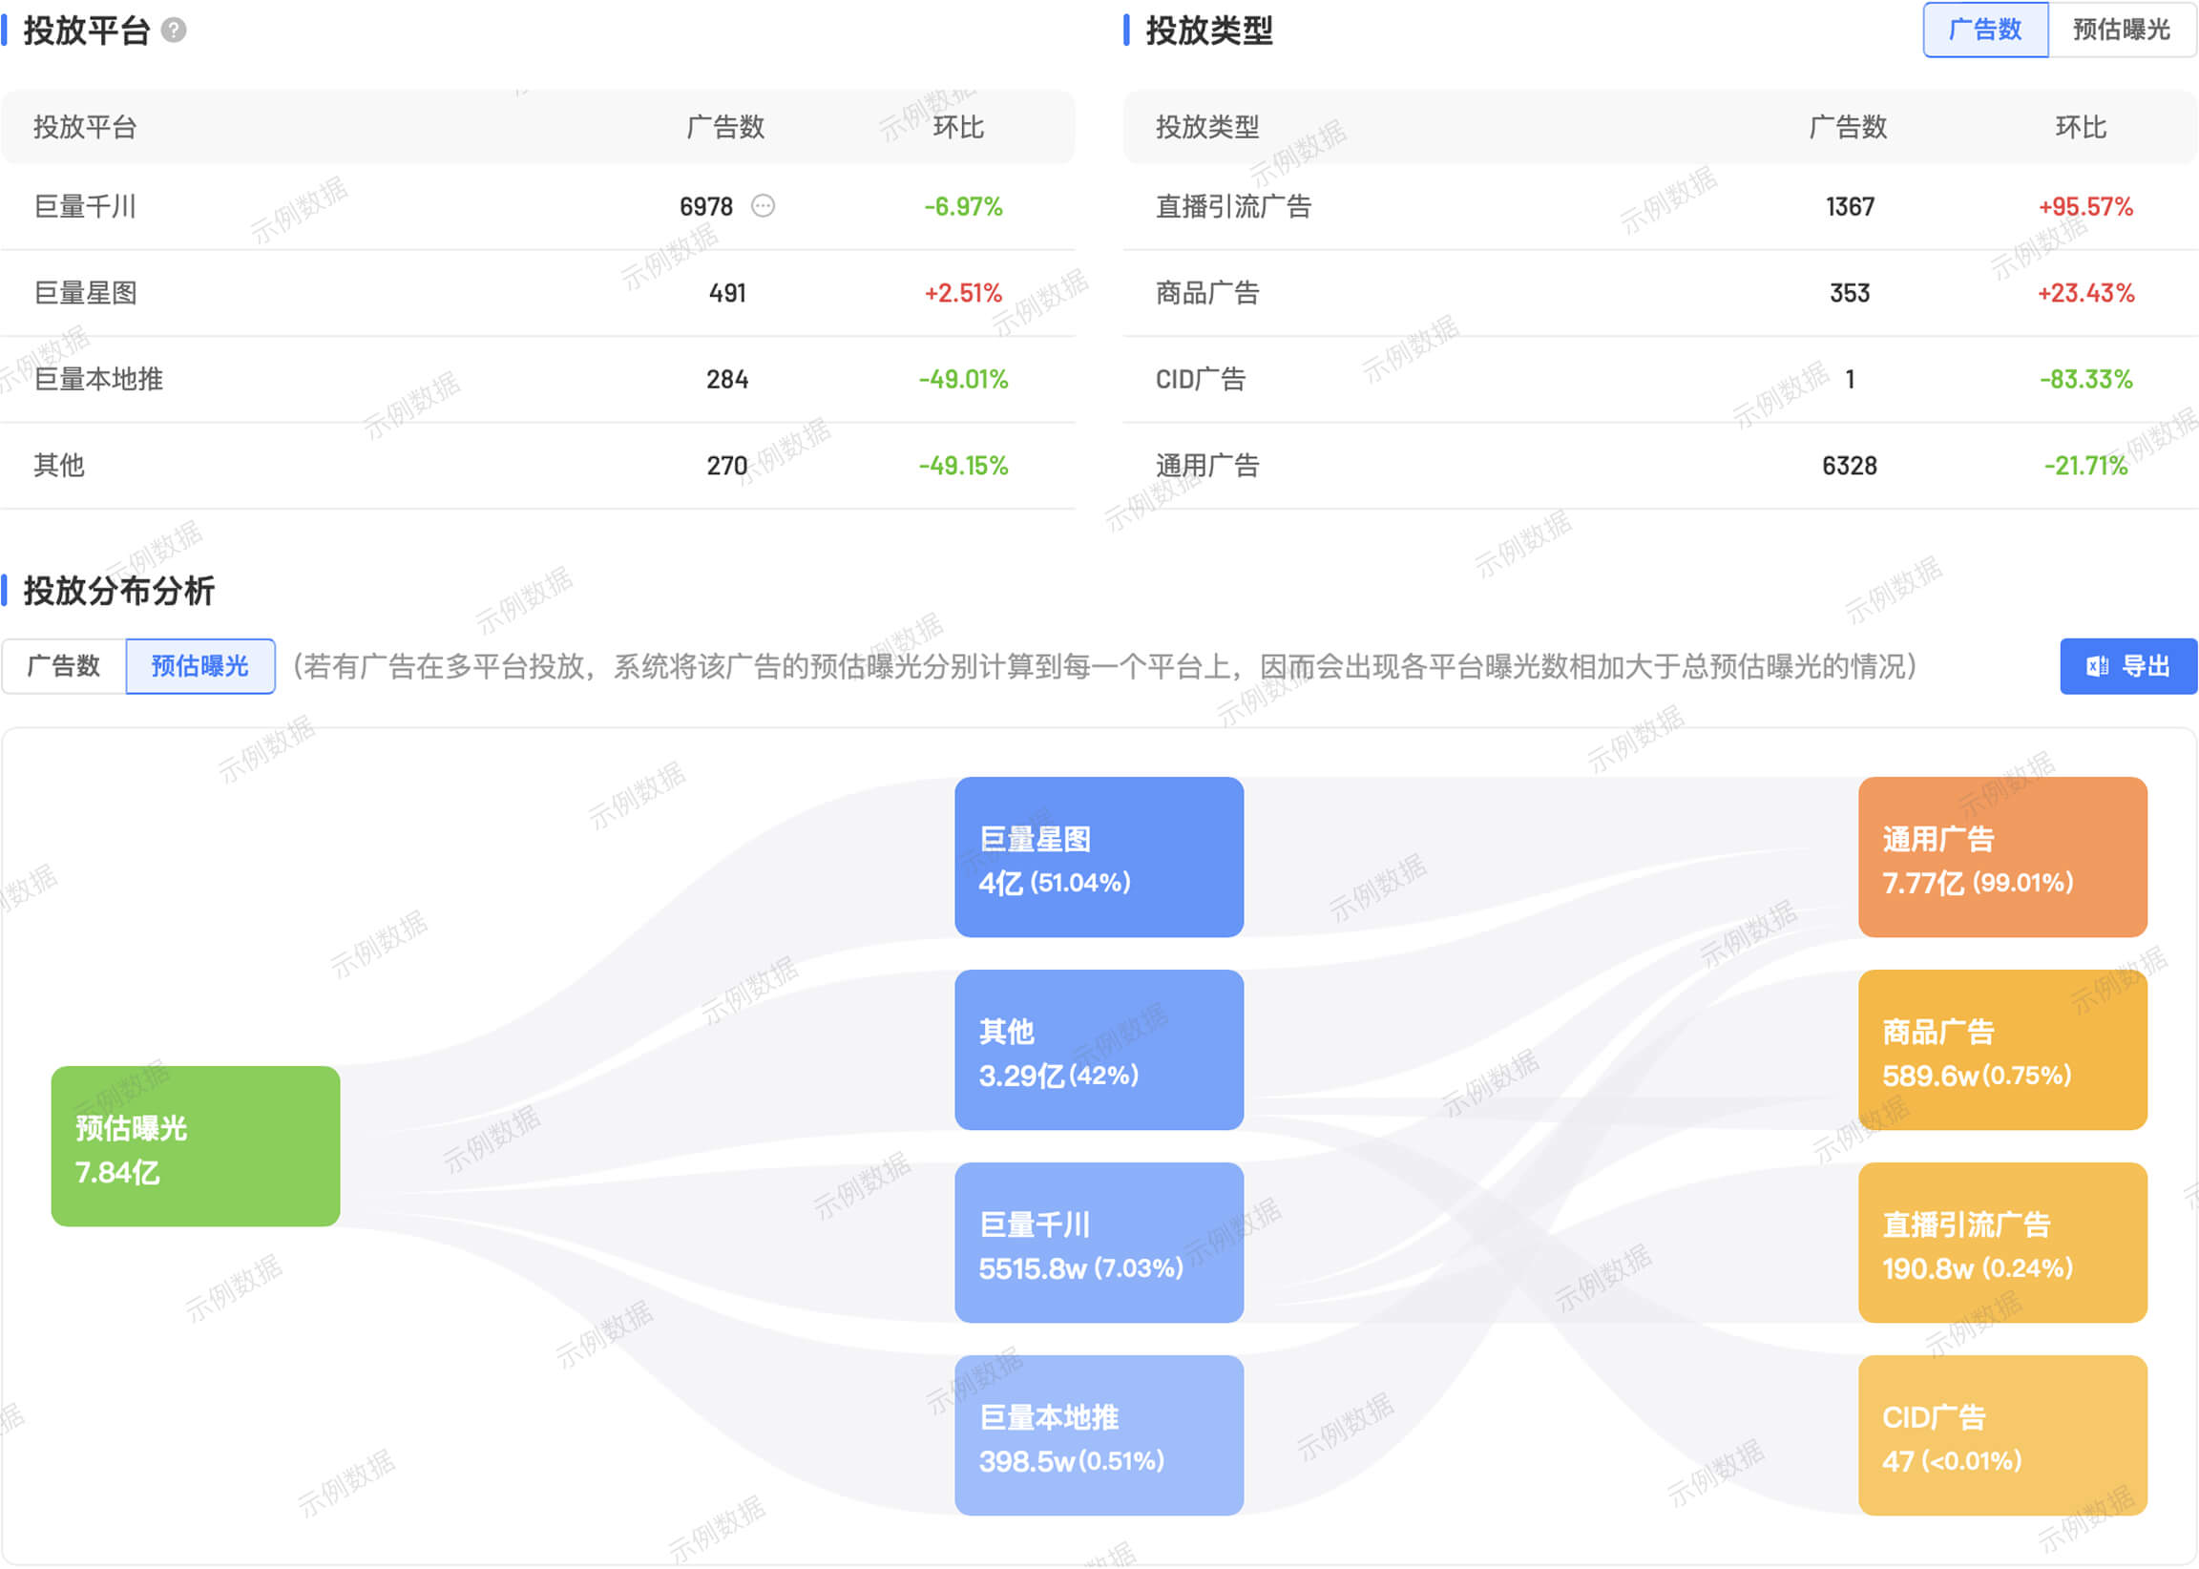Click the CID广告 47 node
The image size is (2199, 1569).
[2003, 1434]
